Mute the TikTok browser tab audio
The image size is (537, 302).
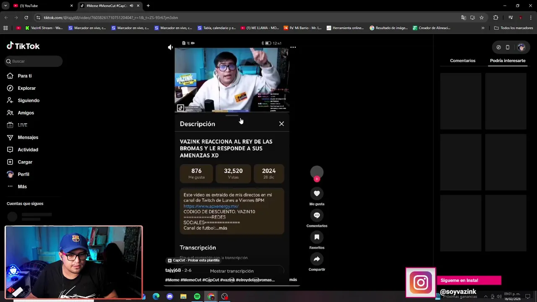[131, 6]
